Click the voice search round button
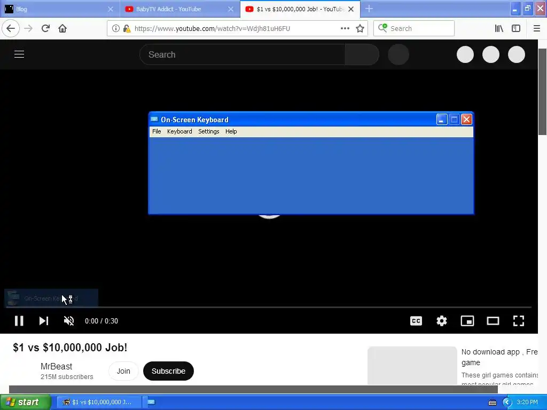Image resolution: width=547 pixels, height=410 pixels. pyautogui.click(x=398, y=54)
